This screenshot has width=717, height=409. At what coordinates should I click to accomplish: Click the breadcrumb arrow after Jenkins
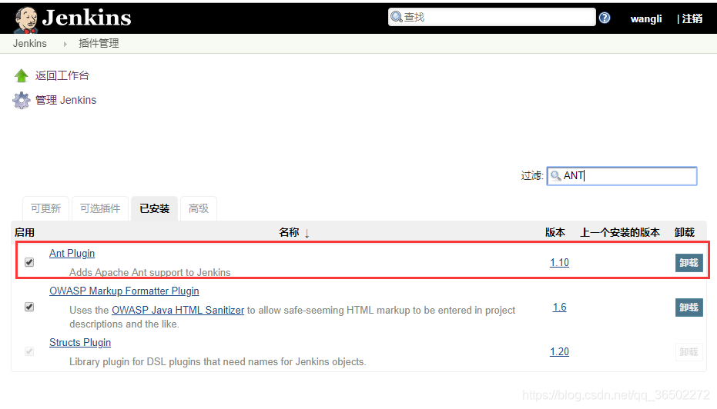pos(65,44)
